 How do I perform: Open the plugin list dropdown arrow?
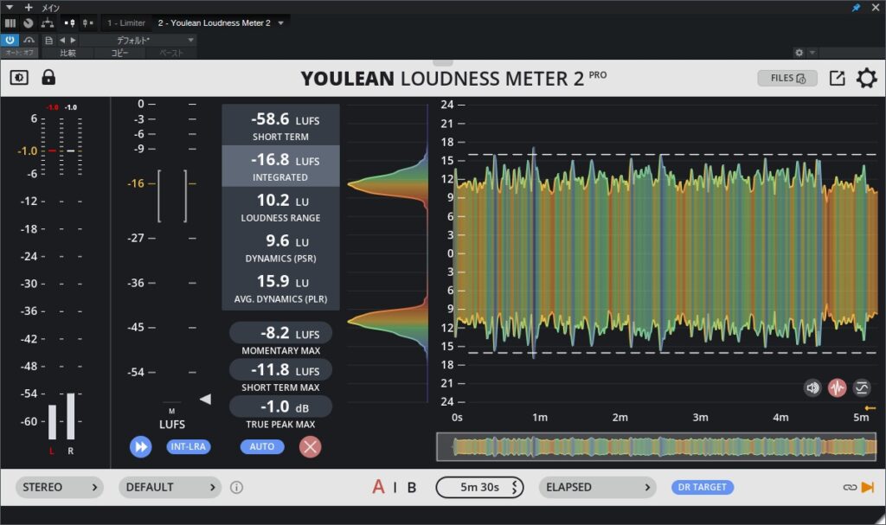click(281, 23)
